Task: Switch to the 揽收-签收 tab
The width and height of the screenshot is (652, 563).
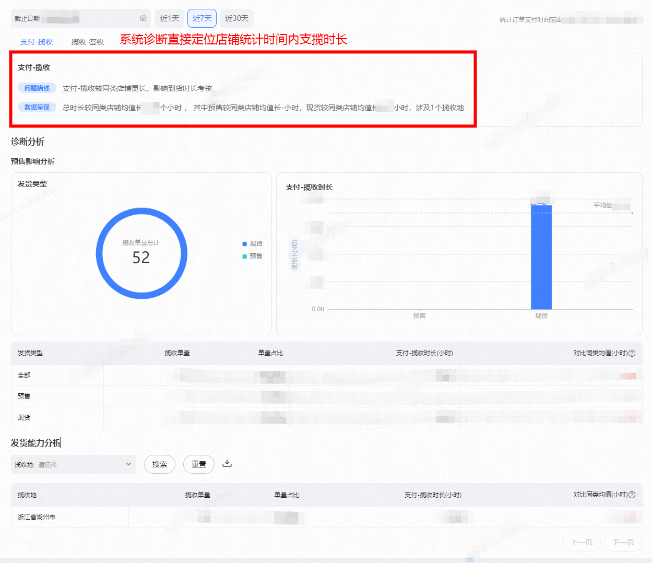Action: tap(88, 42)
